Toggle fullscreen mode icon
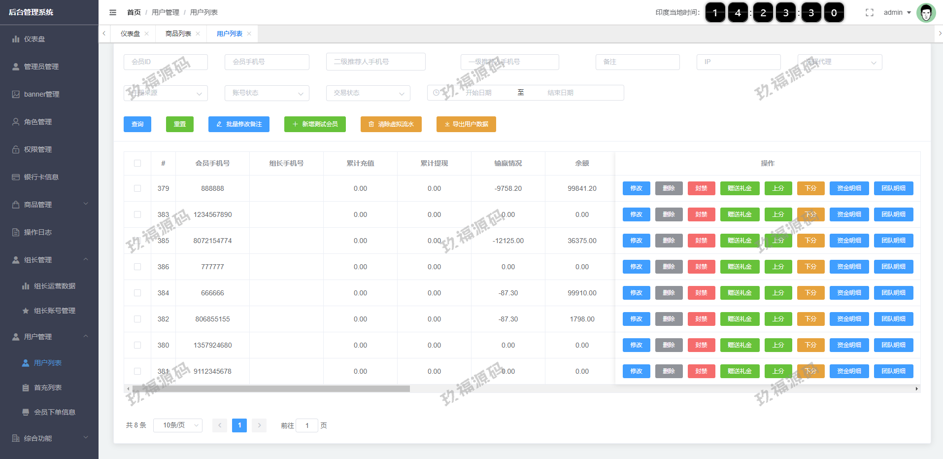943x459 pixels. point(870,12)
